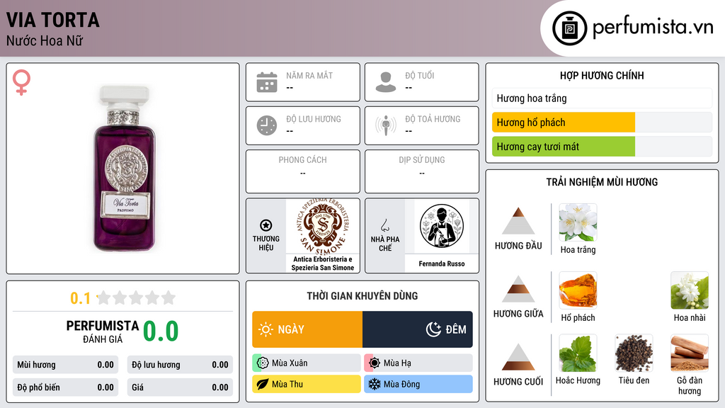This screenshot has height=408, width=725.
Task: Click the moon icon in Đêm bar
Action: click(x=433, y=329)
